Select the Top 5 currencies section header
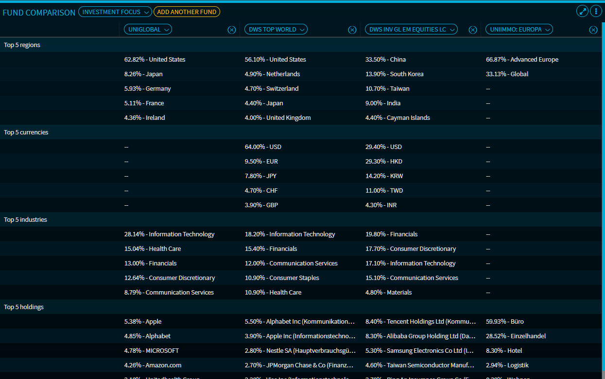The image size is (605, 379). pos(26,132)
